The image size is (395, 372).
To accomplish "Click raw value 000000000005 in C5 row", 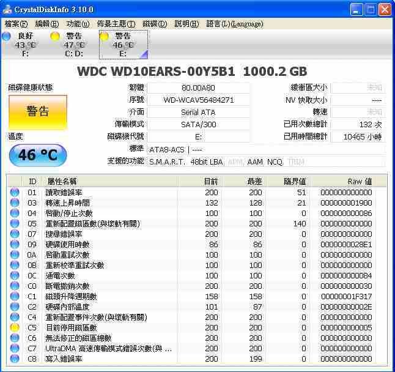I will pyautogui.click(x=346, y=328).
